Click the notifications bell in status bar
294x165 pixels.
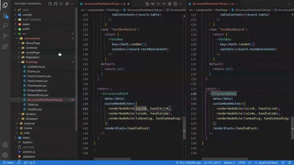pos(289,162)
